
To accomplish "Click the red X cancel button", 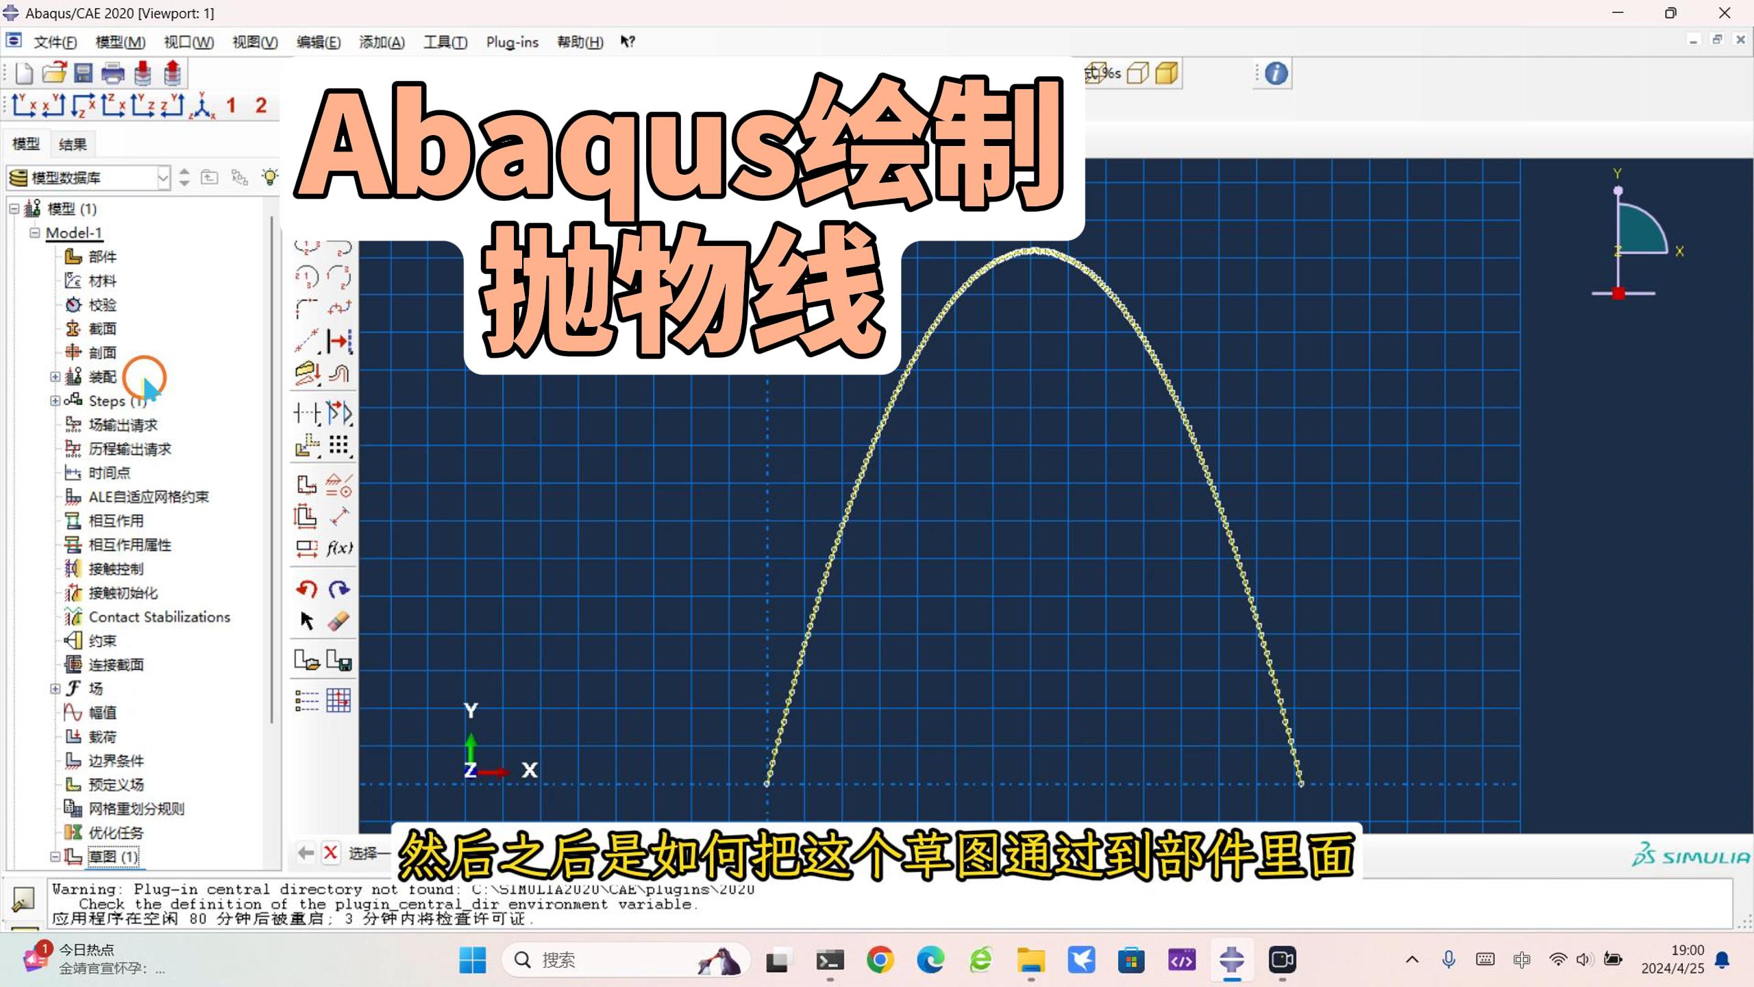I will tap(330, 853).
